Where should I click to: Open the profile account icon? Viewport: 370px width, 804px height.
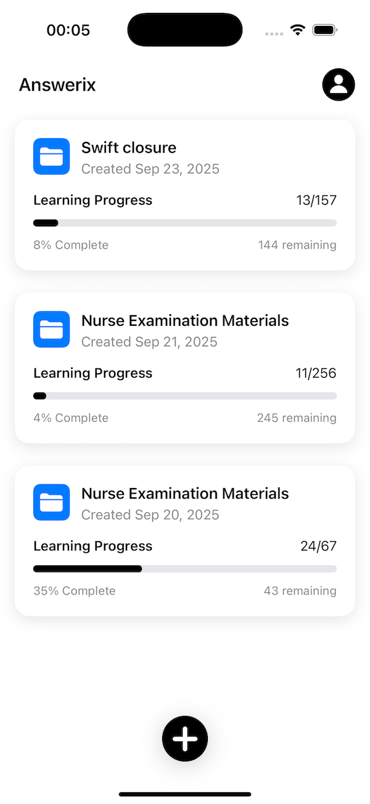338,85
